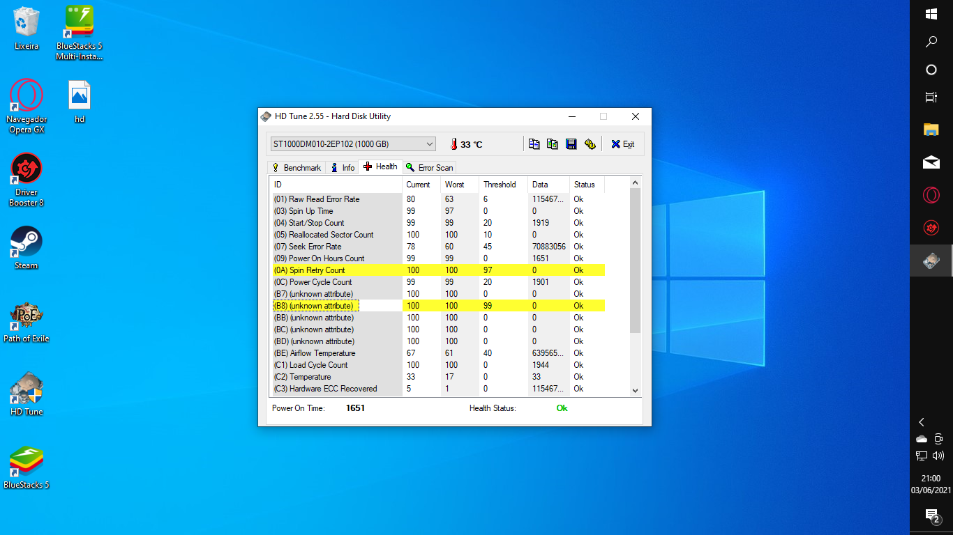Open the Lixeira recycle bin desktop icon
Viewport: 953px width, 535px height.
coord(27,28)
